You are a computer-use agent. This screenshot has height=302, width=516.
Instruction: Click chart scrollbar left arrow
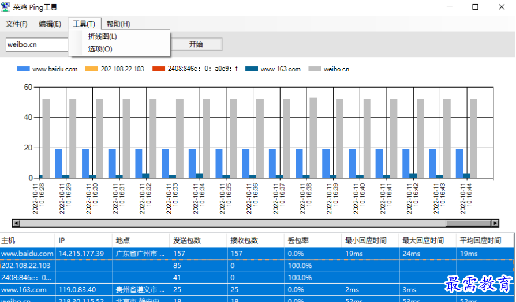coord(16,223)
